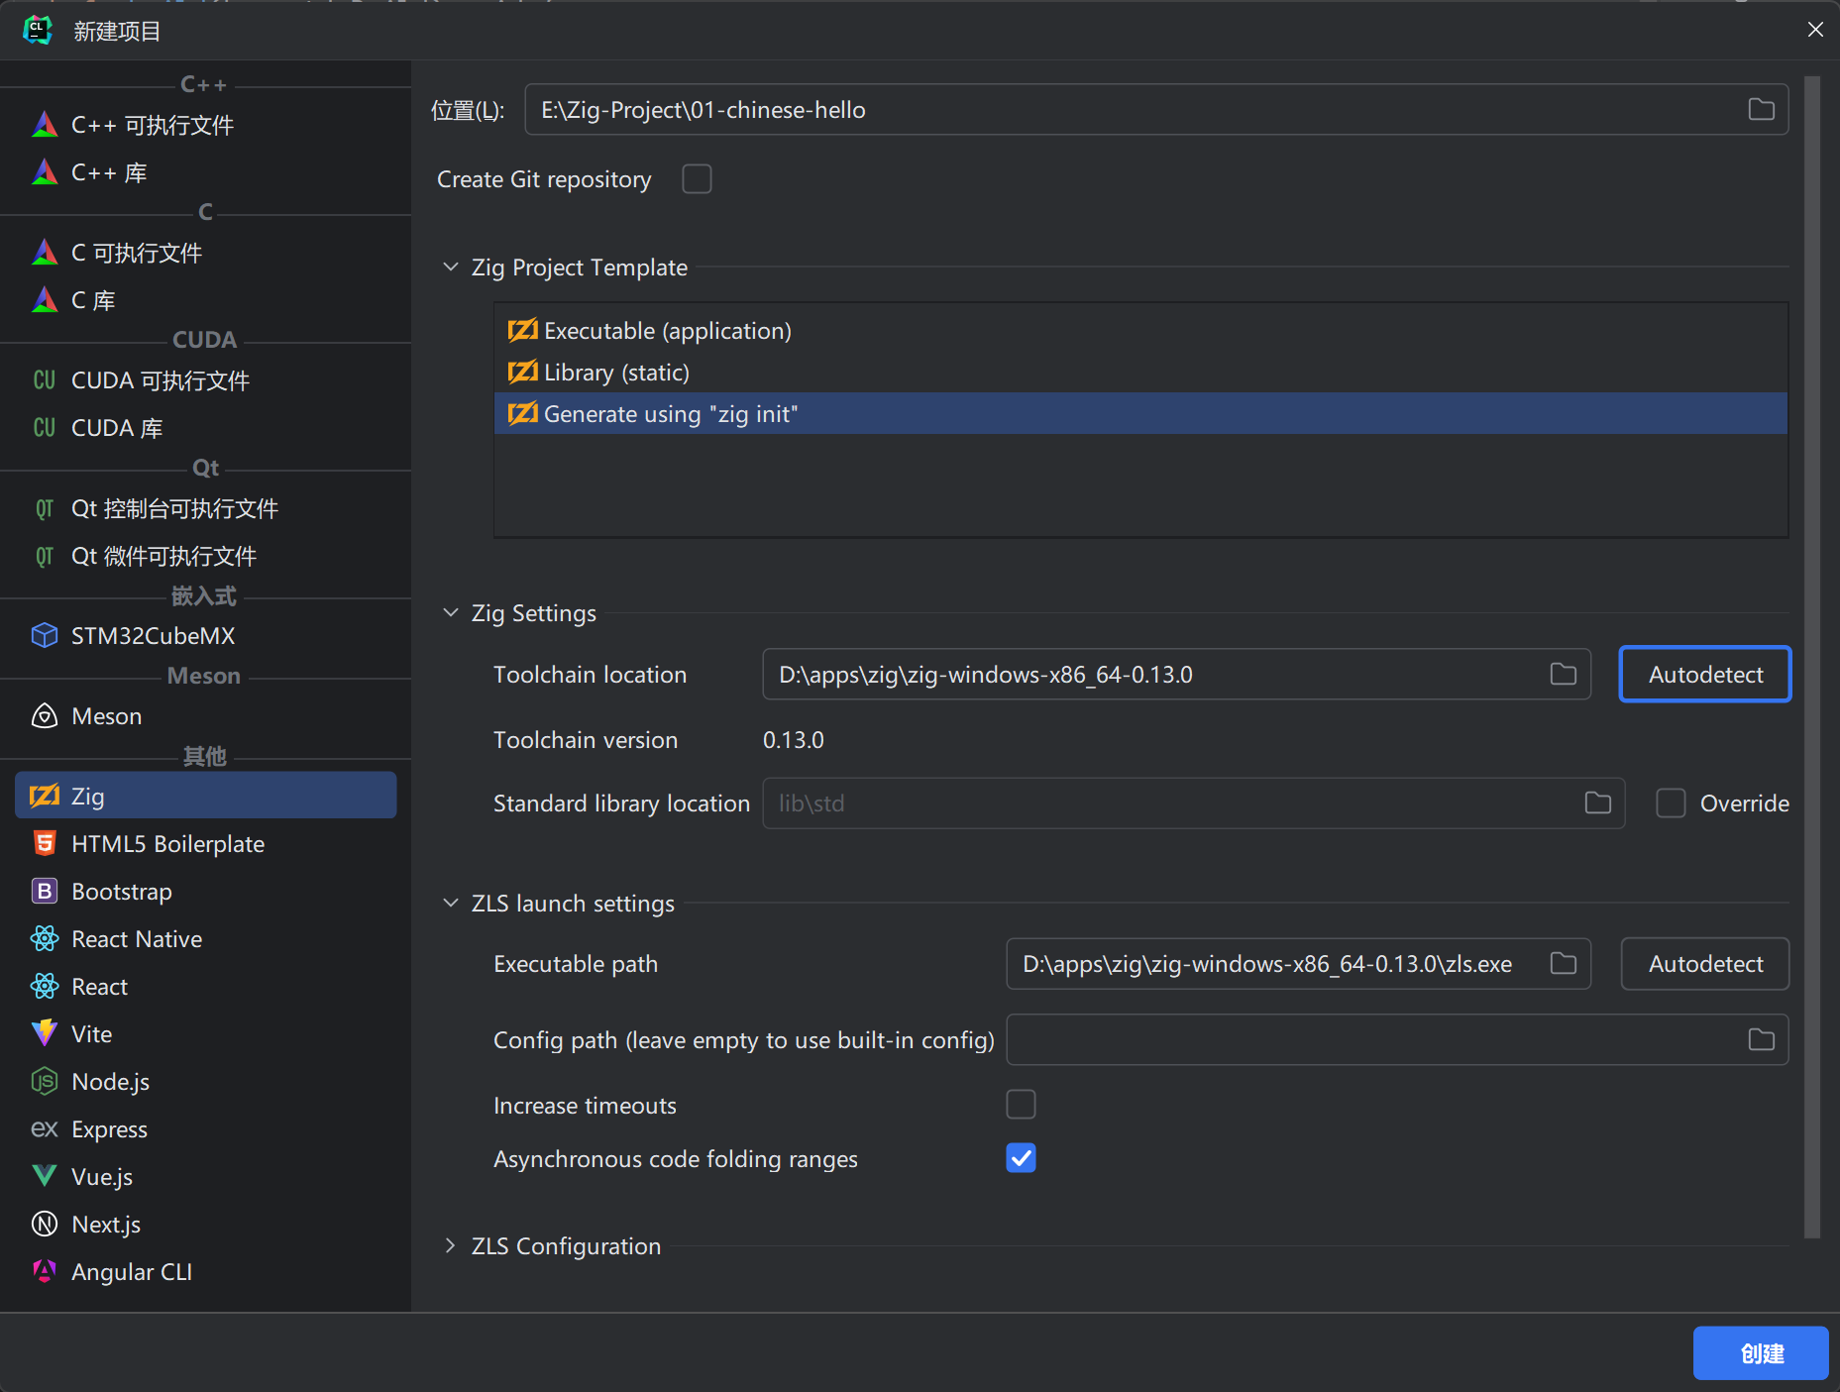Uncheck Asynchronous code folding ranges
The height and width of the screenshot is (1392, 1840).
click(x=1021, y=1158)
